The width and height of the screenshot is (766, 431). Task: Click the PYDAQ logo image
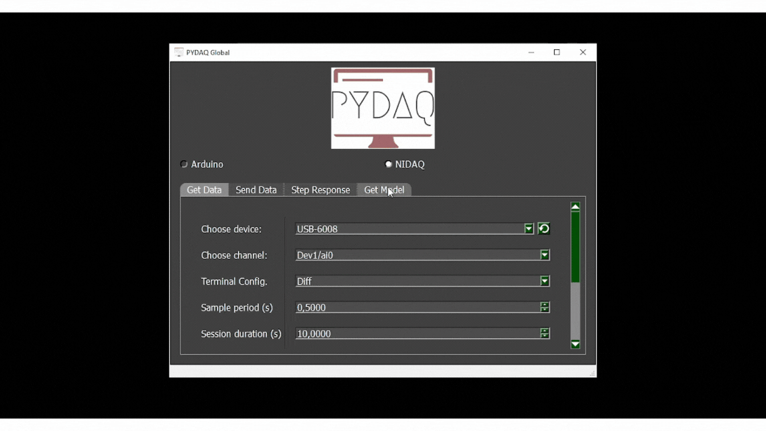pyautogui.click(x=383, y=108)
